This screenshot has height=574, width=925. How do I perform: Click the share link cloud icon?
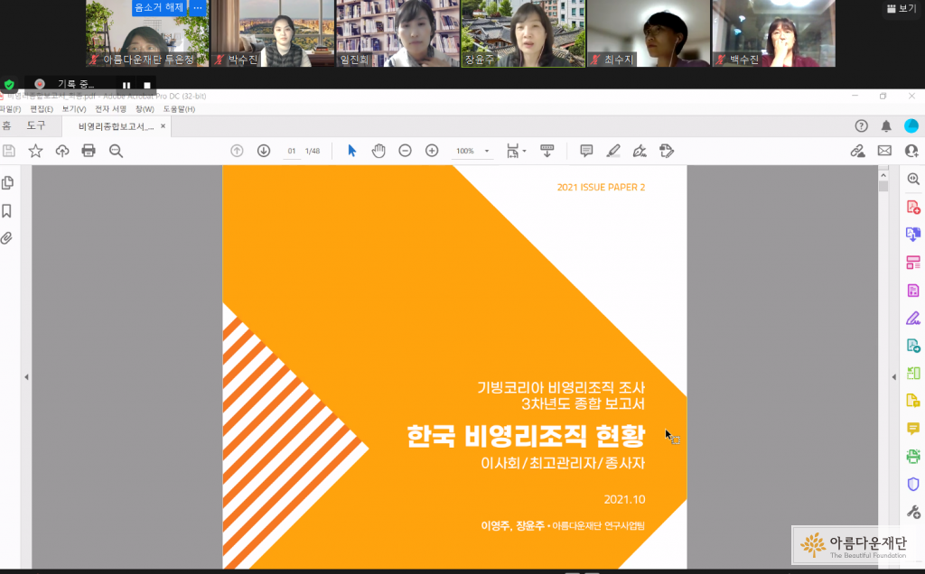[x=858, y=151]
